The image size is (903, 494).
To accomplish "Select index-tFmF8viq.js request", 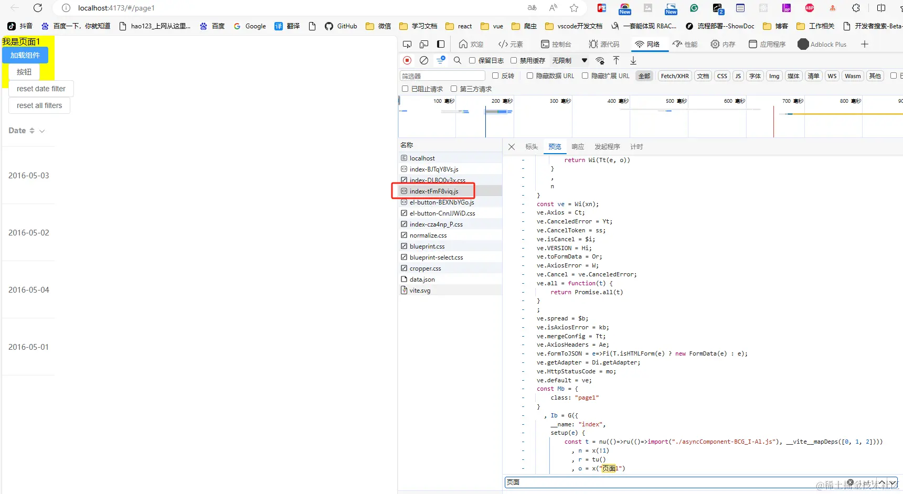I will pos(450,191).
